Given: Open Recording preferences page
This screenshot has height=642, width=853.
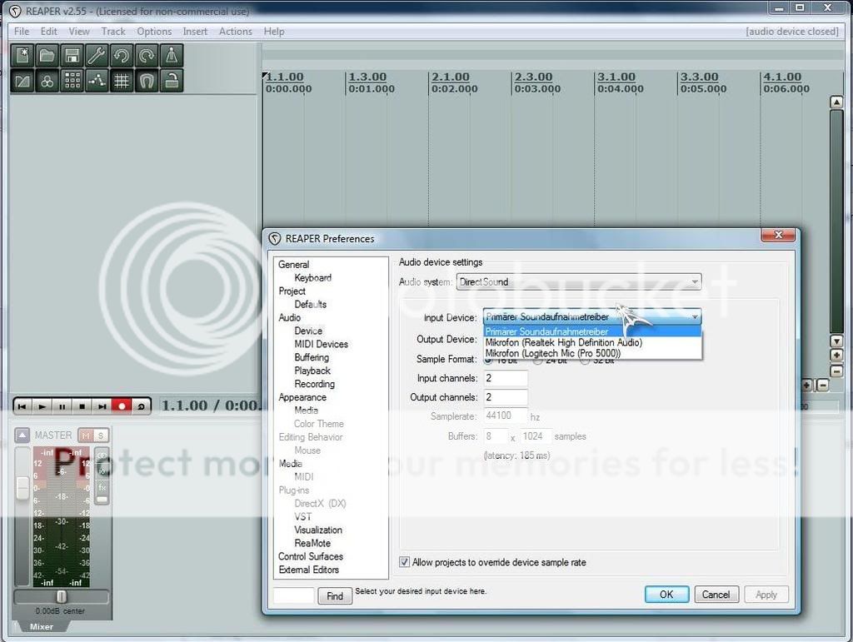Looking at the screenshot, I should pyautogui.click(x=314, y=384).
